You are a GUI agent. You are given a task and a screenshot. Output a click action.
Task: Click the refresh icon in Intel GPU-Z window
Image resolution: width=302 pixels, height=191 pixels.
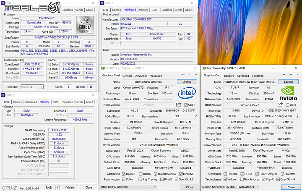(x=189, y=74)
